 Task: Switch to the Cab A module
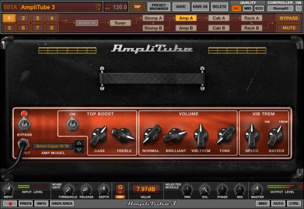point(218,18)
